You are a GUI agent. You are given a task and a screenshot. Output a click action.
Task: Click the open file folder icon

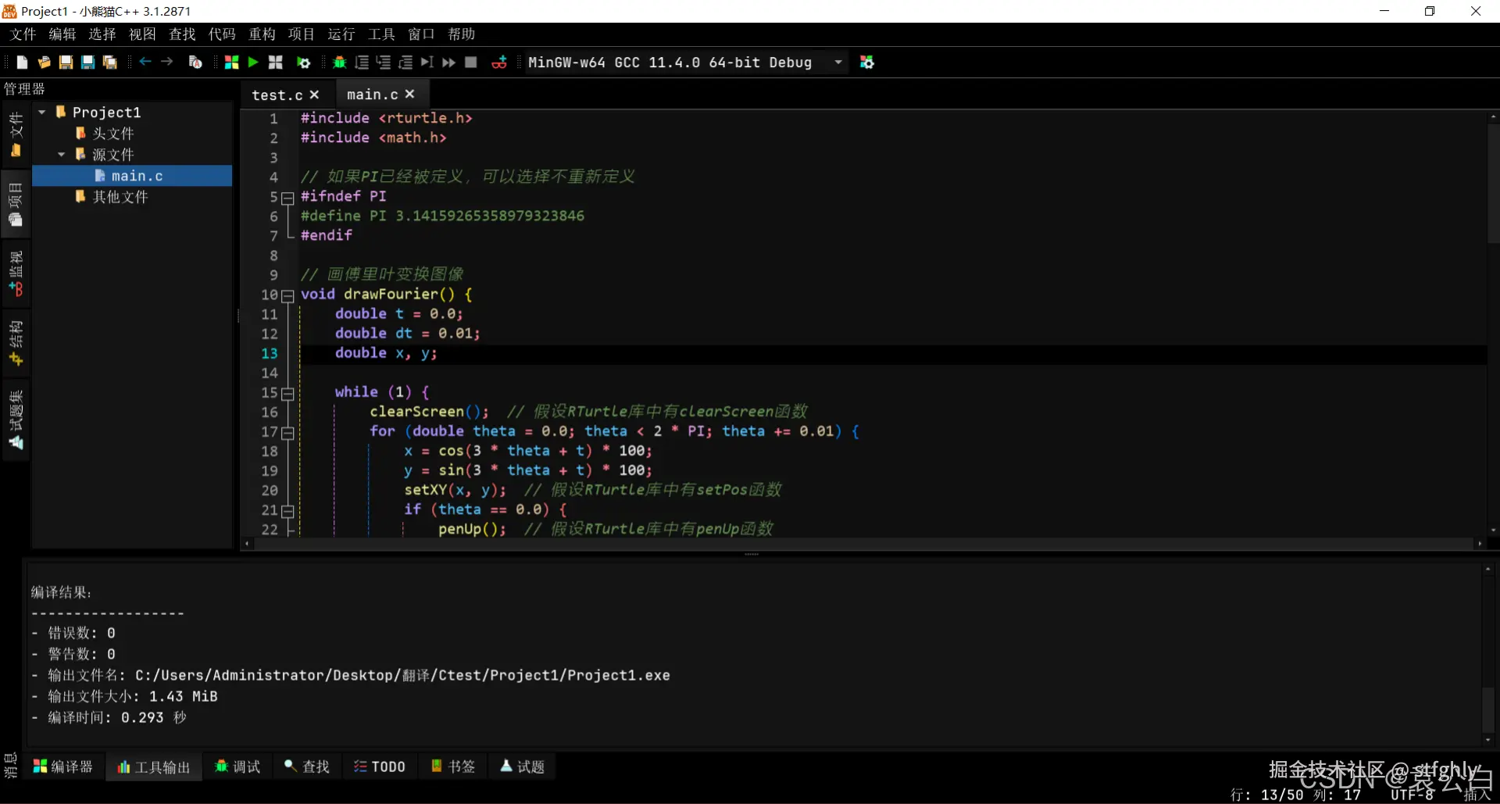(x=44, y=63)
